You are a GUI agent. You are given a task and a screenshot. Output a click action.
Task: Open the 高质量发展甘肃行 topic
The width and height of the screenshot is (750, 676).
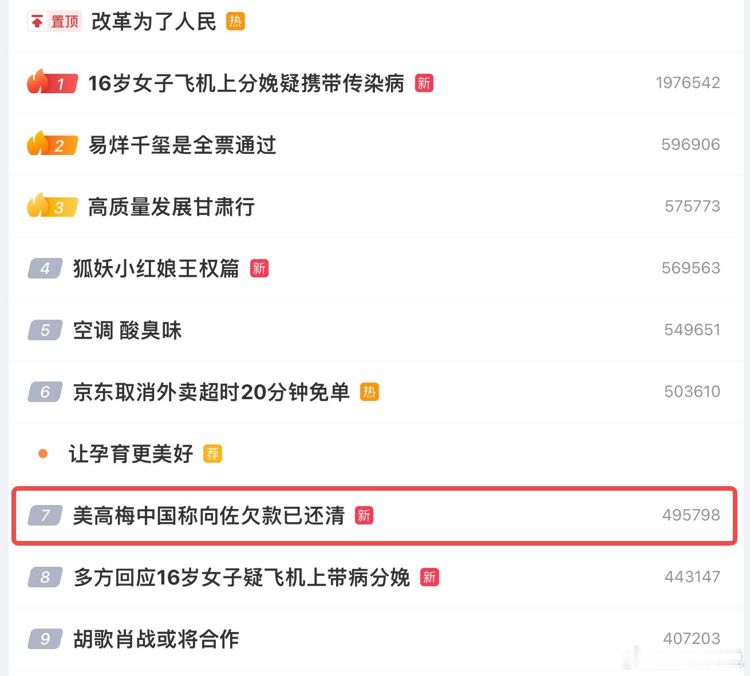(x=171, y=207)
